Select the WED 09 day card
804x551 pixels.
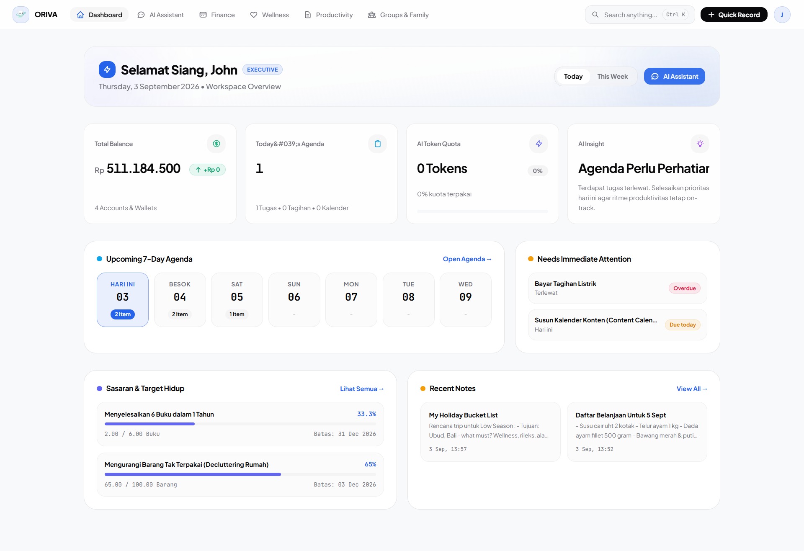click(x=466, y=300)
